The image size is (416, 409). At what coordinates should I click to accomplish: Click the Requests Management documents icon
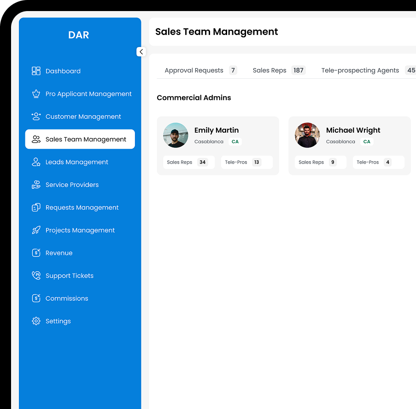[x=36, y=207]
